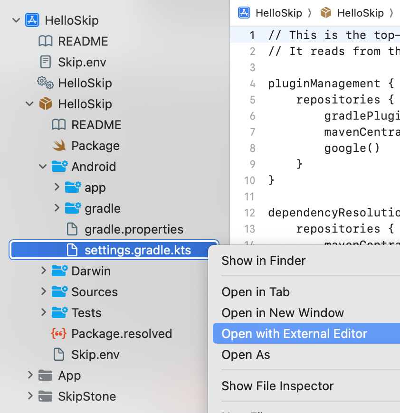Click line number 8 in the editor gutter
Viewport: 400px width, 413px height.
tap(252, 148)
